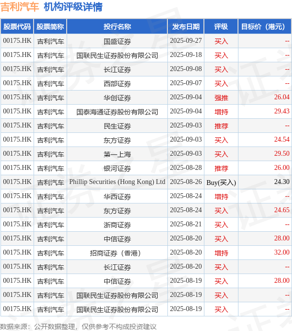Screen dimensions: 292x331
Task: Click 增持 rating in 招商证券 row
Action: (221, 253)
